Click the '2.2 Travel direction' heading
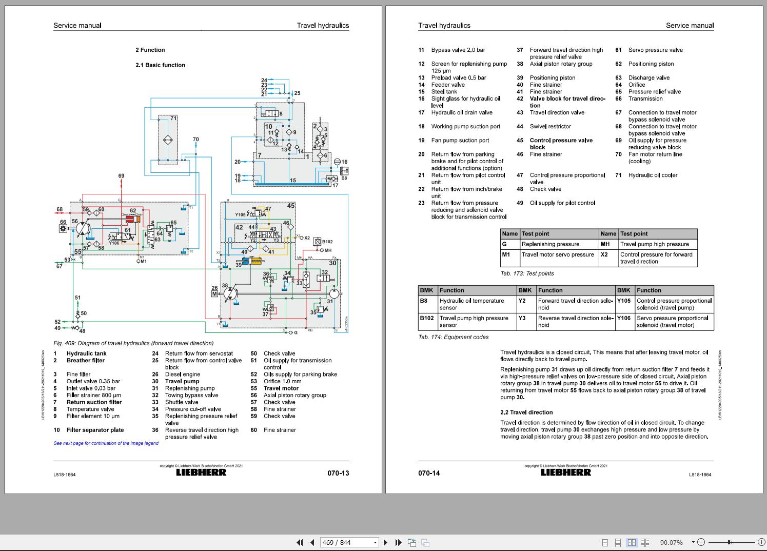The image size is (767, 551). pos(526,412)
